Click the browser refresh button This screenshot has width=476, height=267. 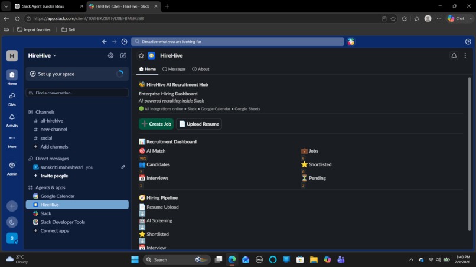click(x=17, y=18)
